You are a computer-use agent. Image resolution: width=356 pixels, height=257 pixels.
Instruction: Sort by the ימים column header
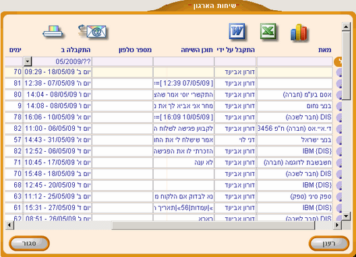tap(16, 50)
